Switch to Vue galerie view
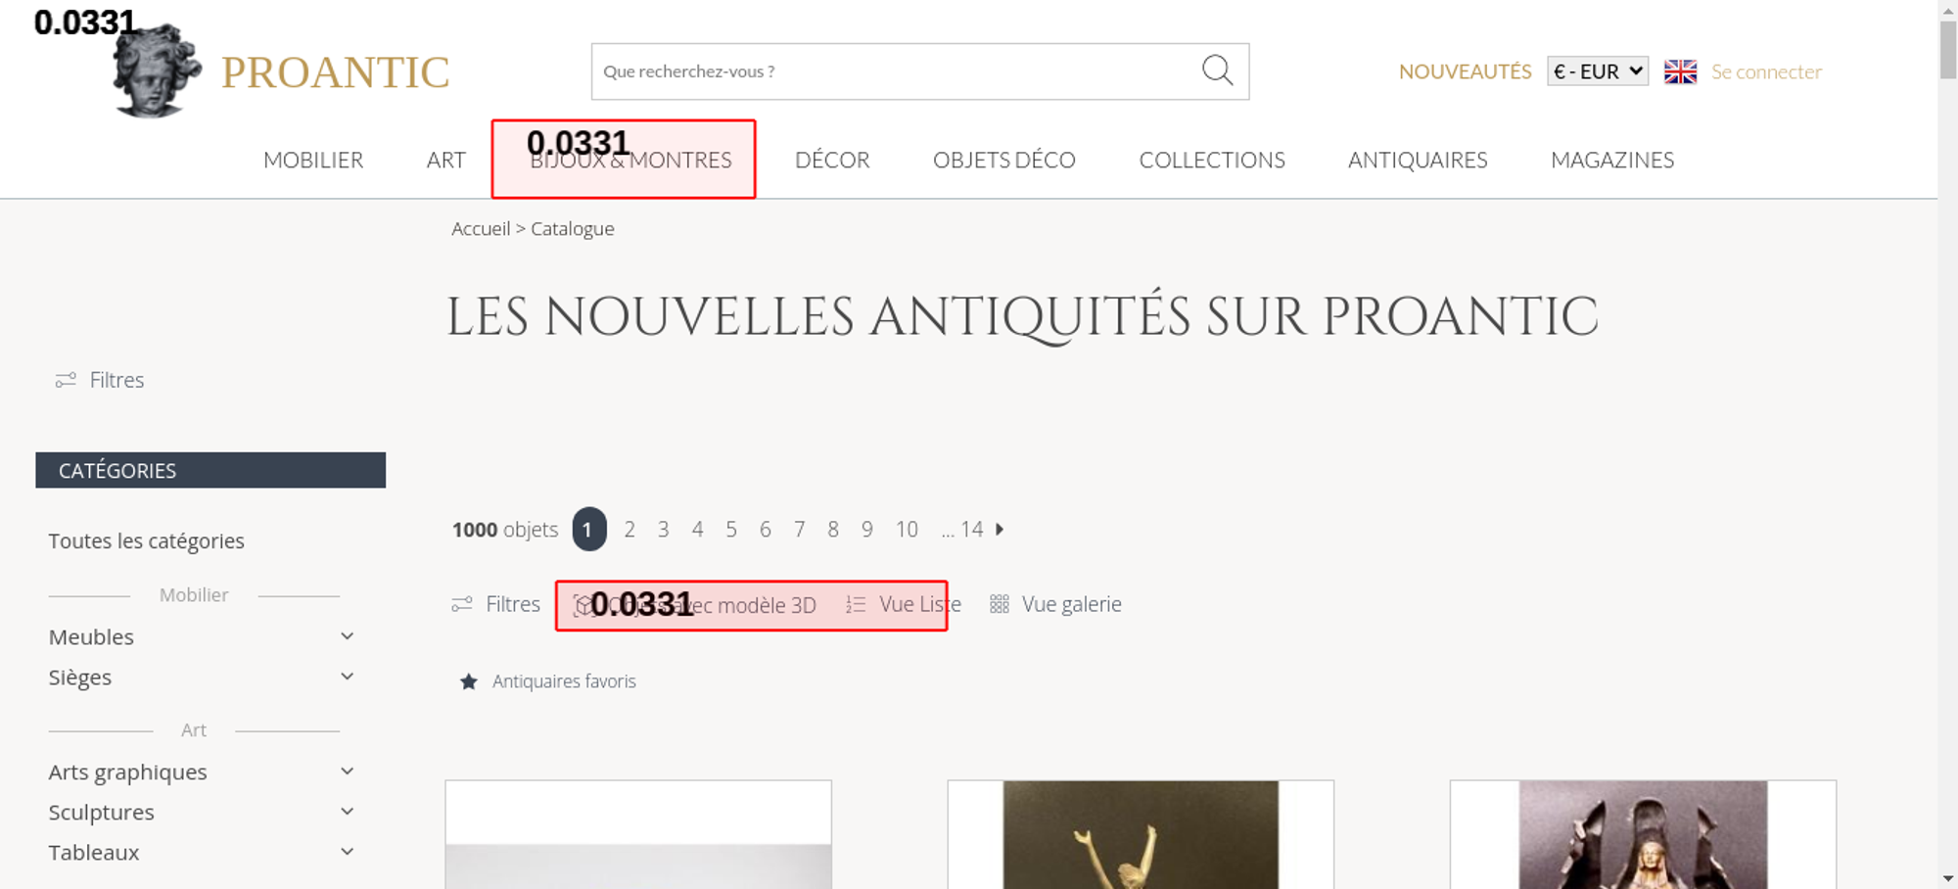Image resolution: width=1958 pixels, height=889 pixels. tap(1072, 604)
